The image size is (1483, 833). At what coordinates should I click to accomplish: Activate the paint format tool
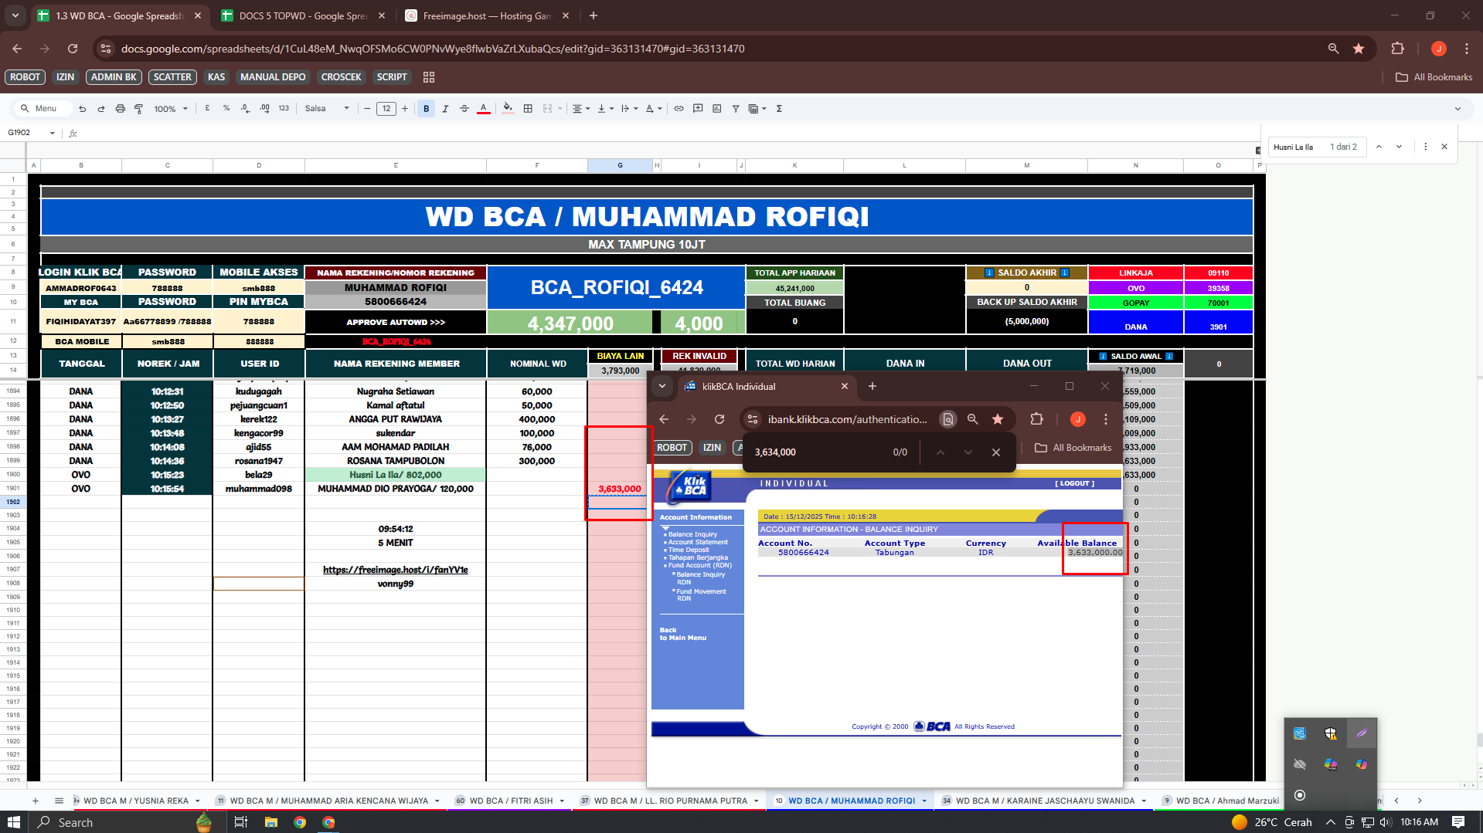[x=139, y=109]
